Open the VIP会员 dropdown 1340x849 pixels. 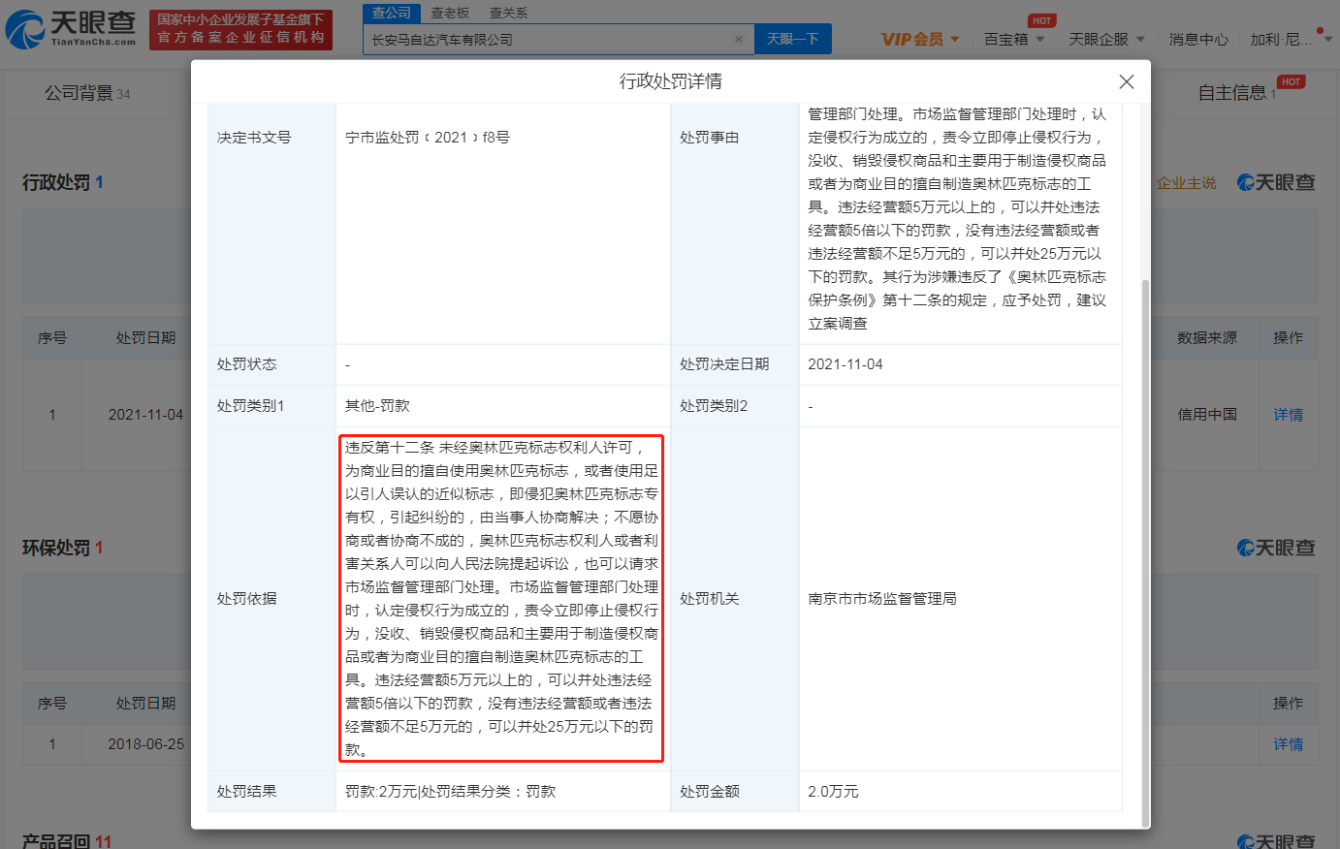pos(919,39)
